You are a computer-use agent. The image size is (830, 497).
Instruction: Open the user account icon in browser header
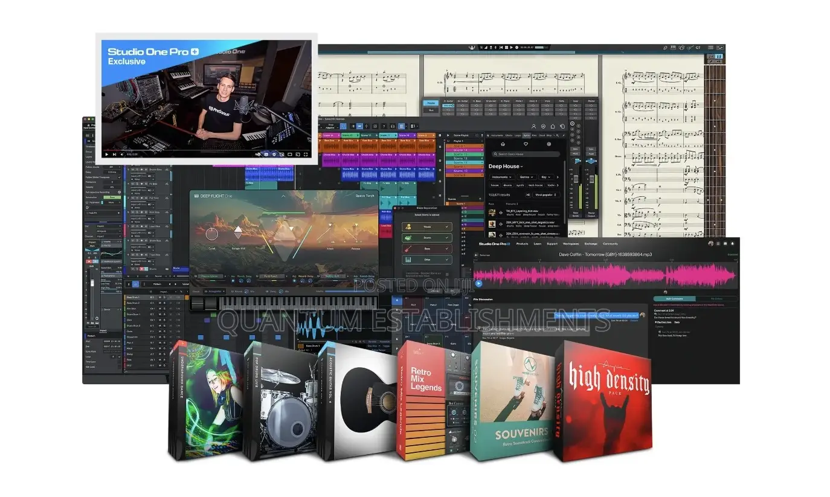coord(534,126)
